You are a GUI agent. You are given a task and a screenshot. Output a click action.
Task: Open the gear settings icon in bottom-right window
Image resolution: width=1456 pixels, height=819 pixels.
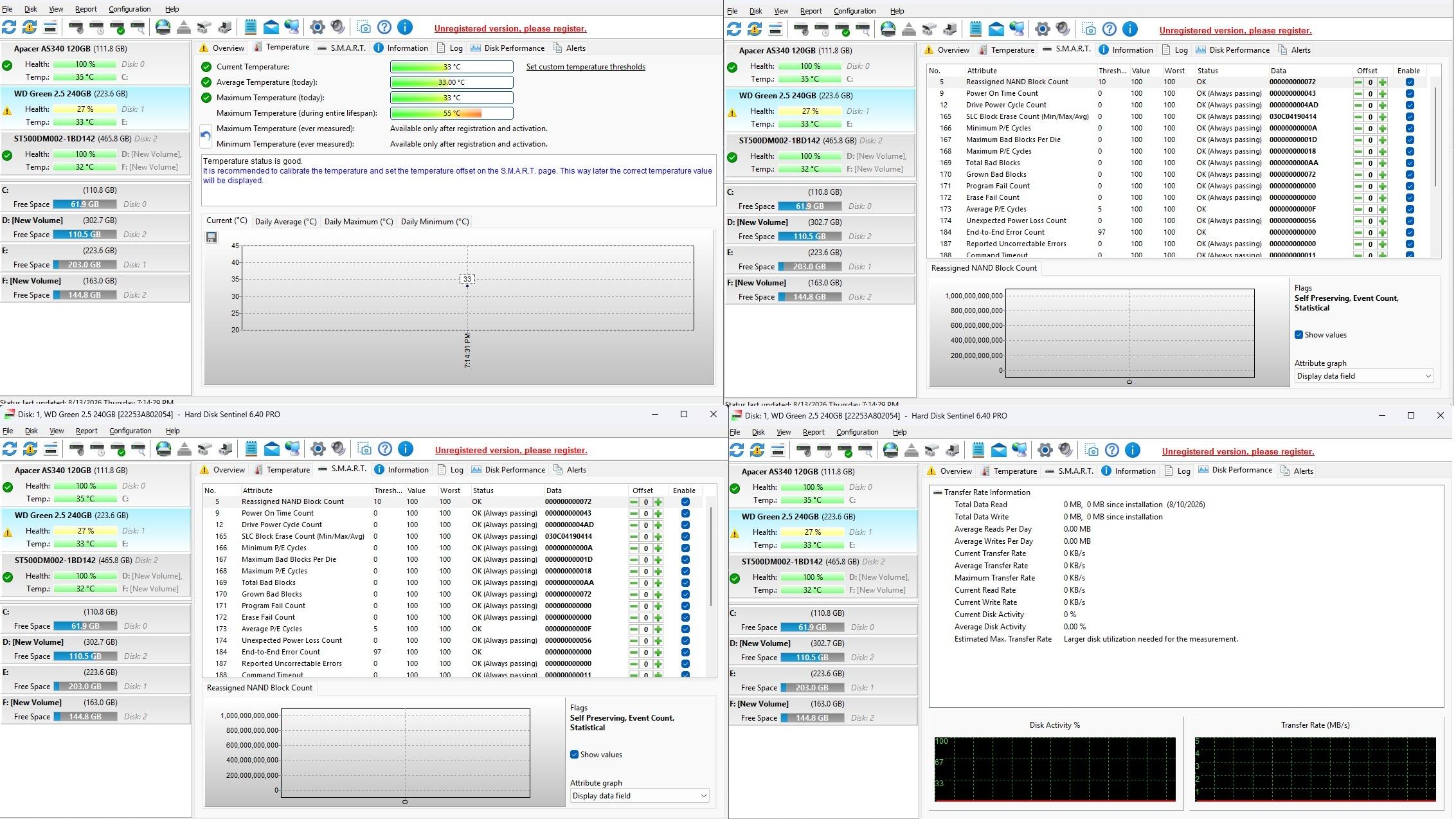click(x=1045, y=450)
